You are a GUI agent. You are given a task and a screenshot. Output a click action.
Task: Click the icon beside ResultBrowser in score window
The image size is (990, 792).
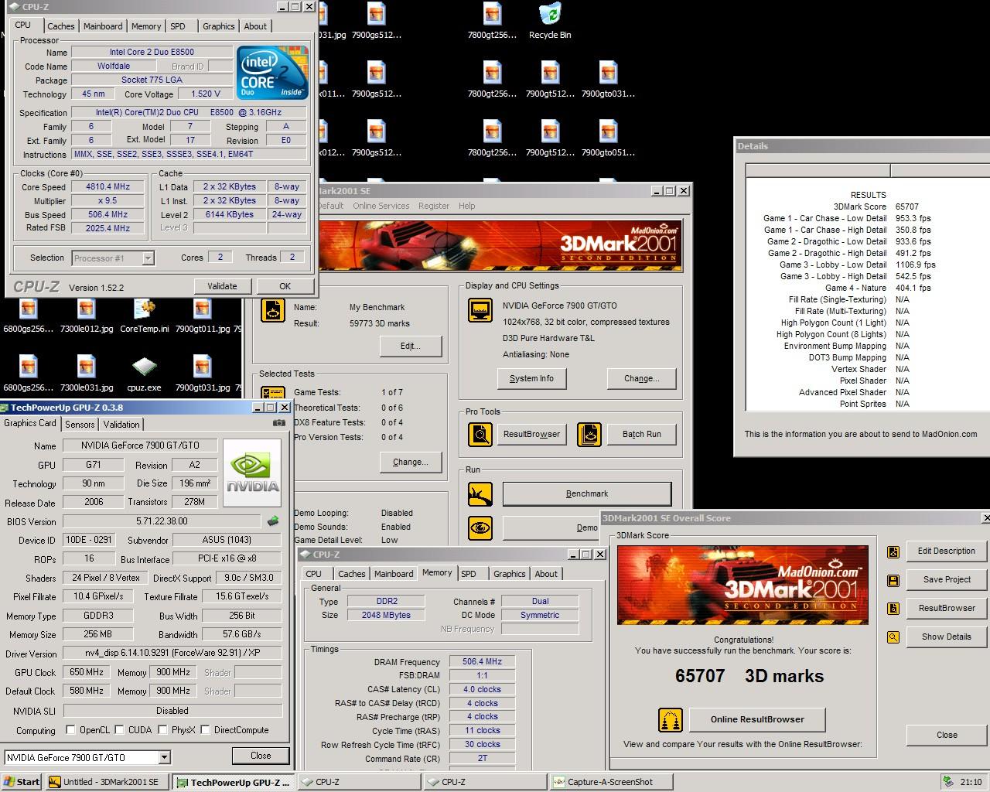[893, 609]
